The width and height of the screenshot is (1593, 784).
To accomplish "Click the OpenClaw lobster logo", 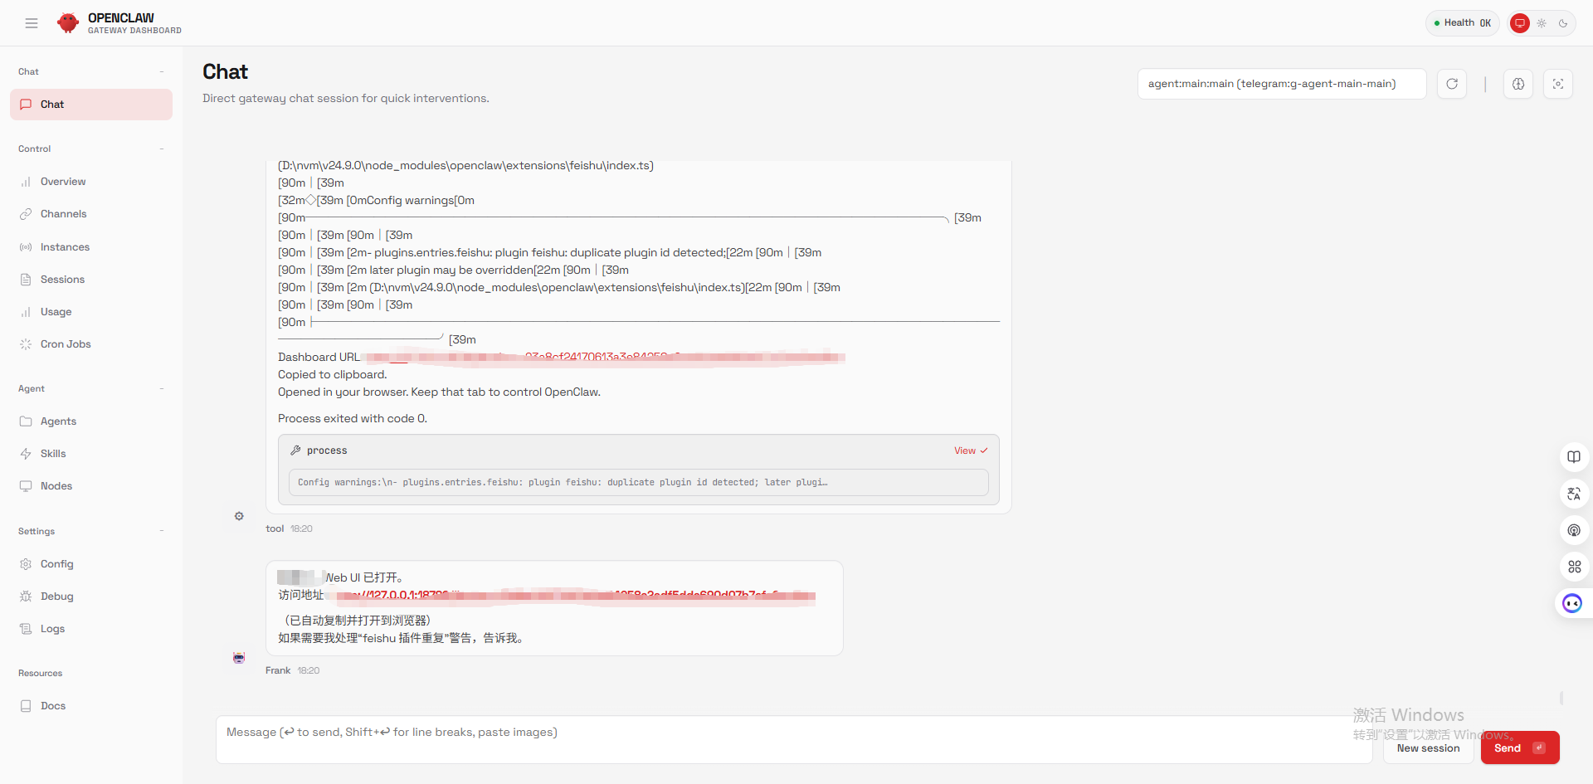I will 68,23.
